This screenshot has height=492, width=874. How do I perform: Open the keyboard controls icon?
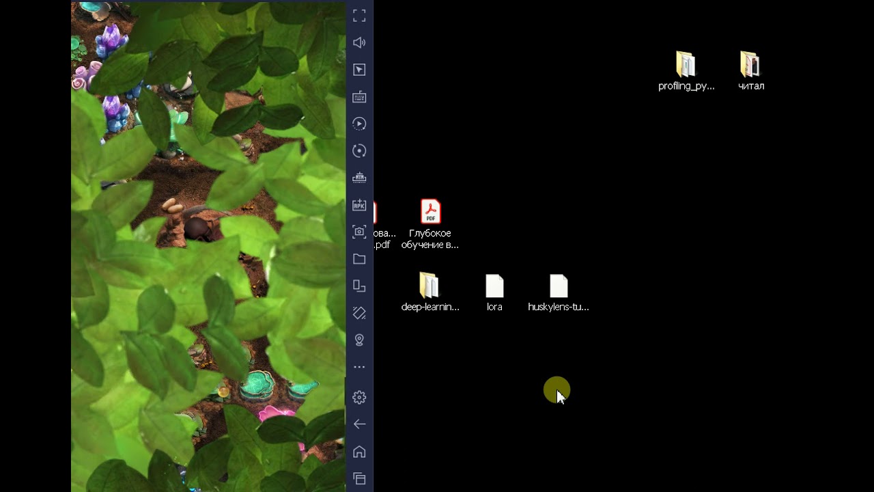coord(359,96)
